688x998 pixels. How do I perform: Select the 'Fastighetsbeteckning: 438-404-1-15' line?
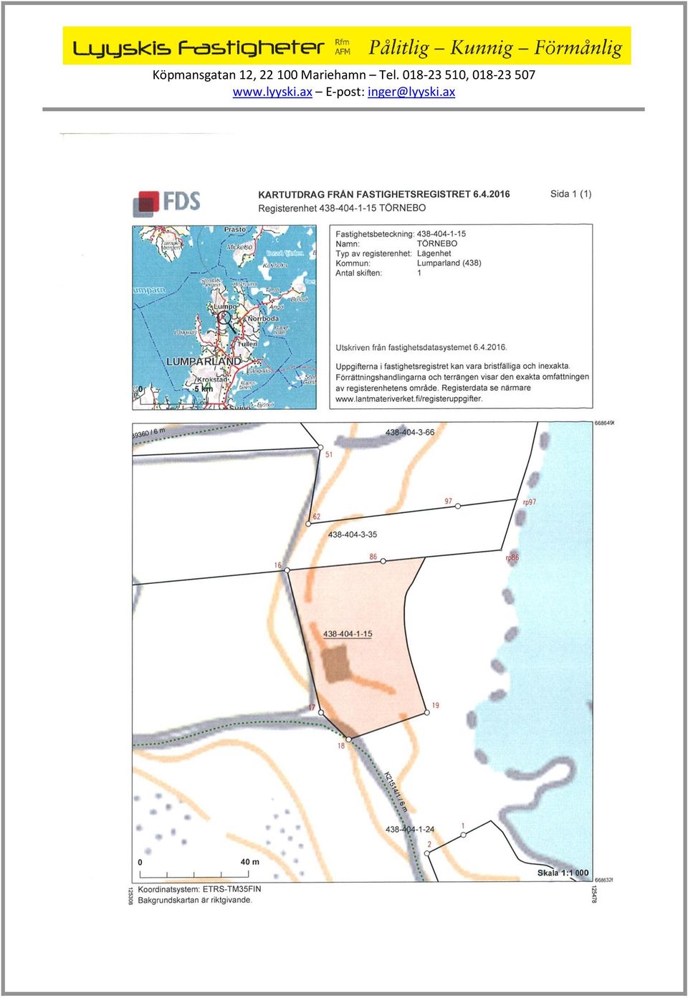point(401,234)
